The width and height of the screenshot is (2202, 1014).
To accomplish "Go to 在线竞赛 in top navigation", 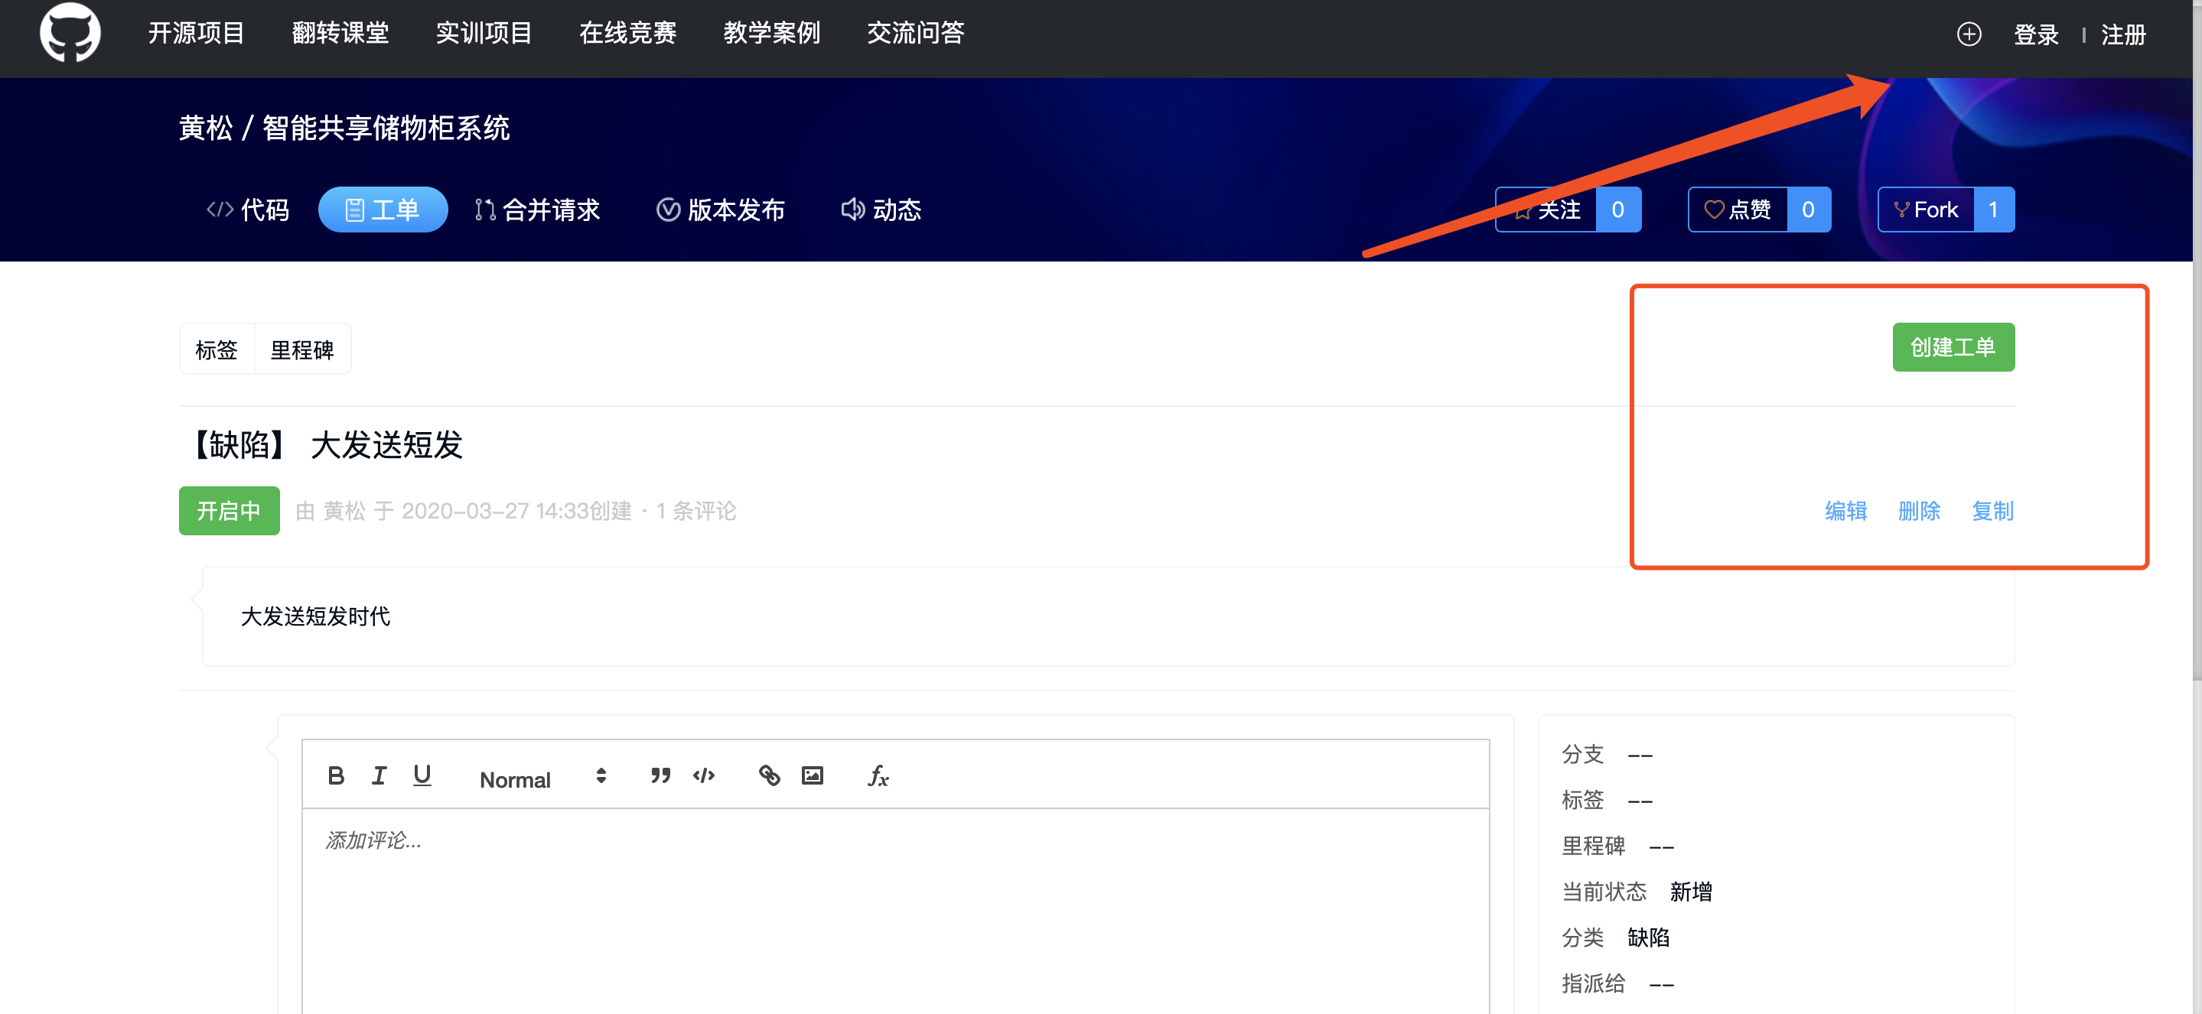I will pos(627,34).
